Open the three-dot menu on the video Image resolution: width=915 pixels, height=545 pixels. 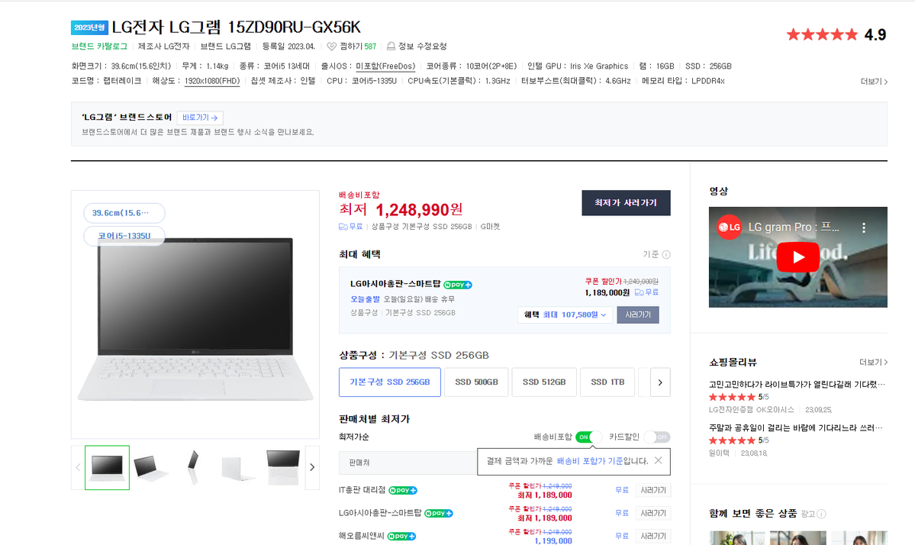pyautogui.click(x=864, y=227)
